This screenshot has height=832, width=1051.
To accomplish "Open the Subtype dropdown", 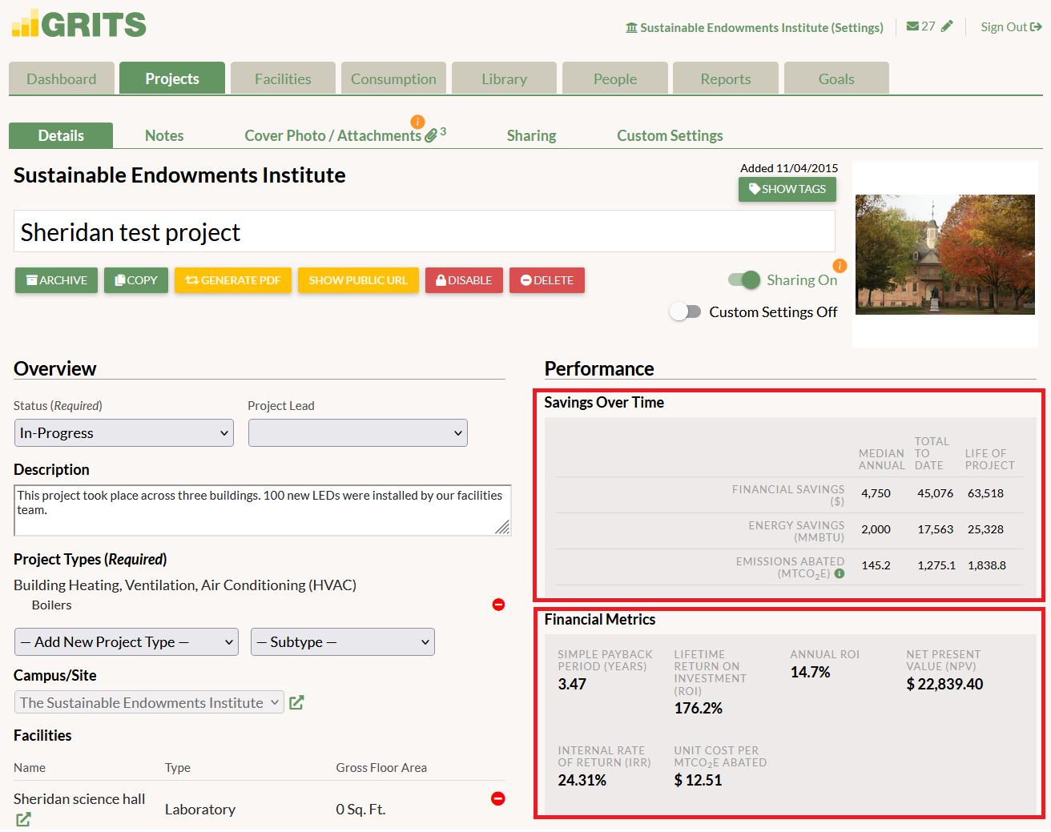I will coord(343,642).
